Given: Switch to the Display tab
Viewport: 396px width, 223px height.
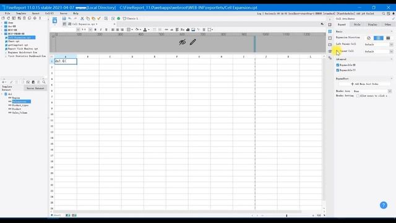Looking at the screenshot, I should click(372, 25).
